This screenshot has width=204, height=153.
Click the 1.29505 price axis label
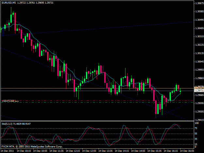tap(199, 112)
